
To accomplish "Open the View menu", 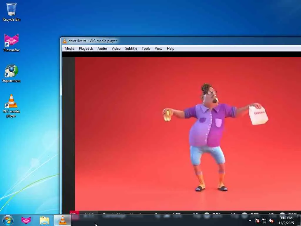I will click(158, 49).
